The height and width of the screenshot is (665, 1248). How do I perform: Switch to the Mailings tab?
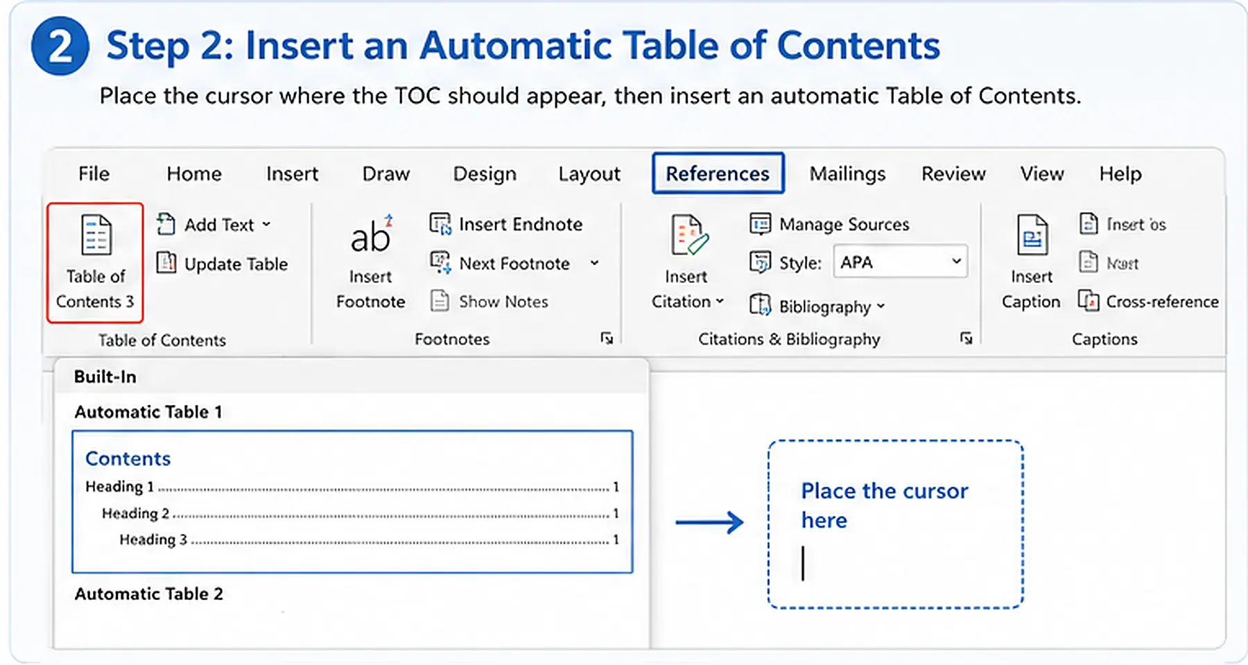[847, 173]
